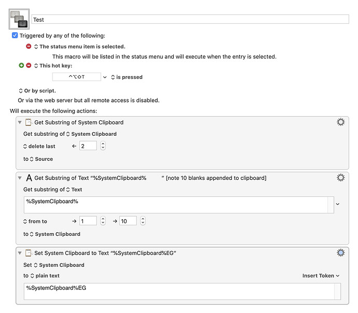Change the 'is pressed' trigger option
The image size is (358, 313).
(126, 77)
